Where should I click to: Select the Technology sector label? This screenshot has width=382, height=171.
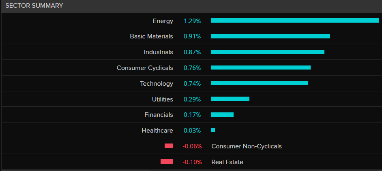pyautogui.click(x=157, y=84)
